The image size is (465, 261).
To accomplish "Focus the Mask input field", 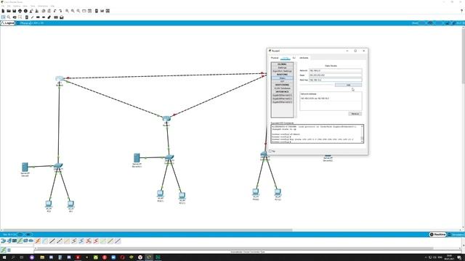I will [x=336, y=75].
